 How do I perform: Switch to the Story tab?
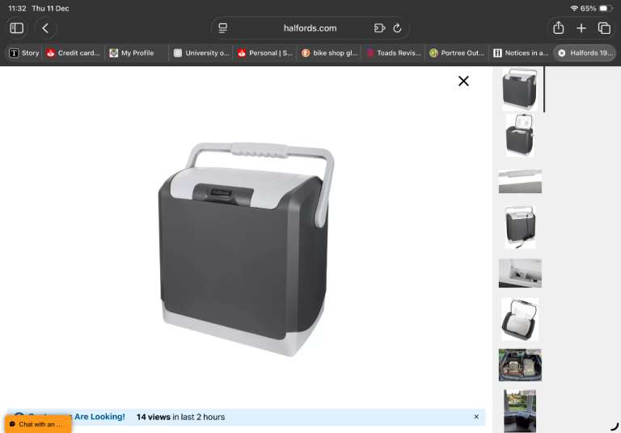point(24,53)
